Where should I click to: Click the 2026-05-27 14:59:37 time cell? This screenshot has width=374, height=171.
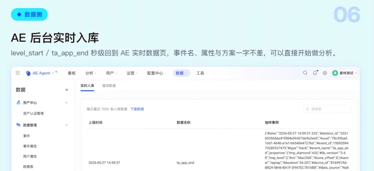[x=104, y=163]
